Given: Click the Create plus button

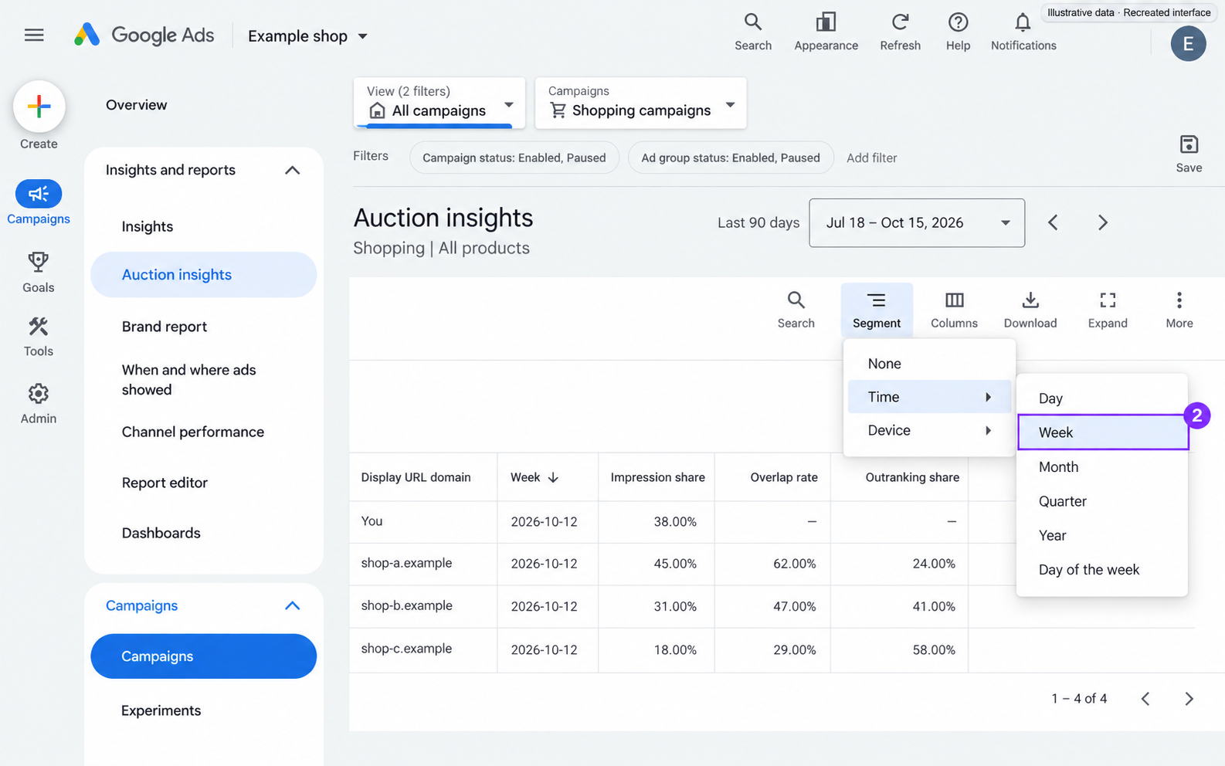Looking at the screenshot, I should [x=39, y=107].
